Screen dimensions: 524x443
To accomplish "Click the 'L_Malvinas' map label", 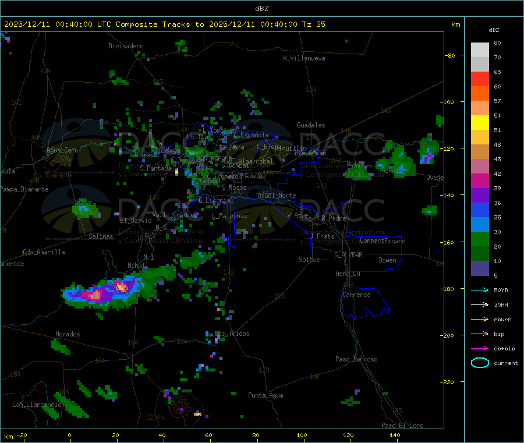I will (x=229, y=216).
